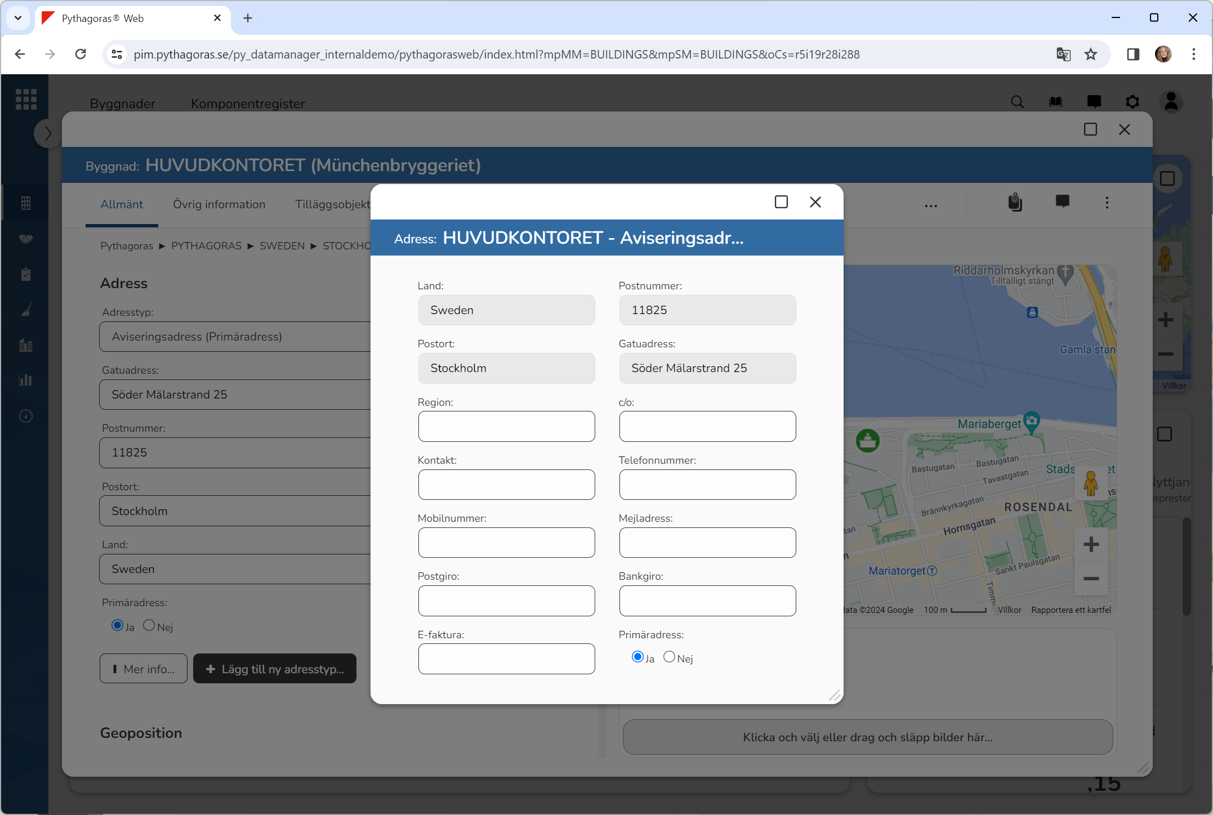Click the search magnifier icon
The image size is (1213, 815).
coord(1017,102)
